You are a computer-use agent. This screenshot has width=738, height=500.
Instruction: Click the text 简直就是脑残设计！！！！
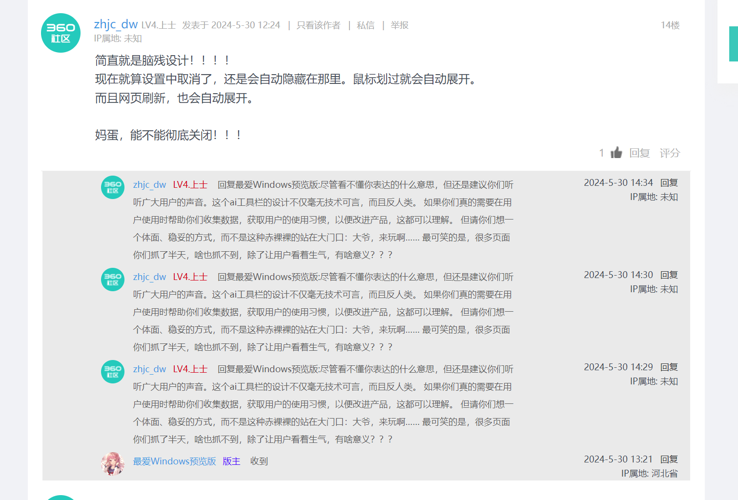pos(163,60)
